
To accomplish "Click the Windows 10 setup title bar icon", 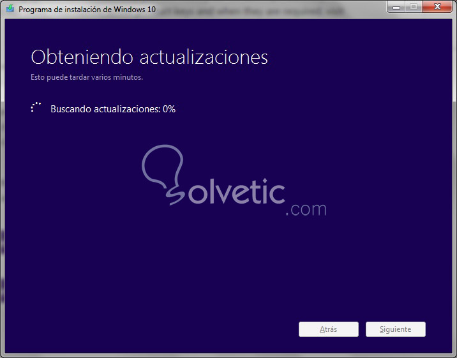I will point(10,8).
